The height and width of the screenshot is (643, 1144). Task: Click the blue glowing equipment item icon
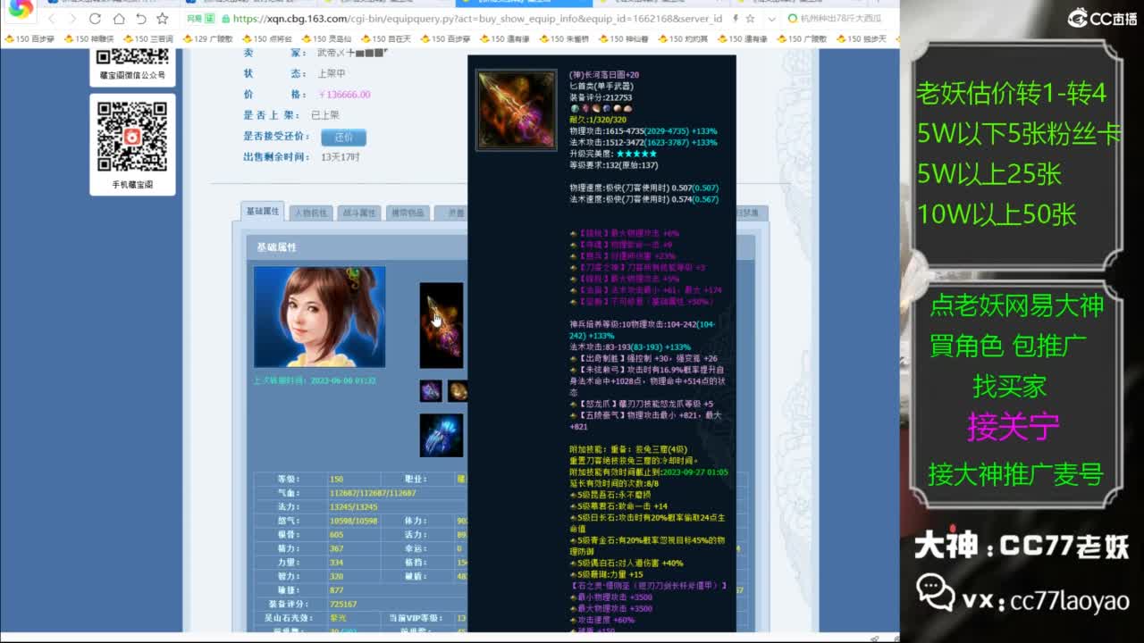click(x=442, y=435)
